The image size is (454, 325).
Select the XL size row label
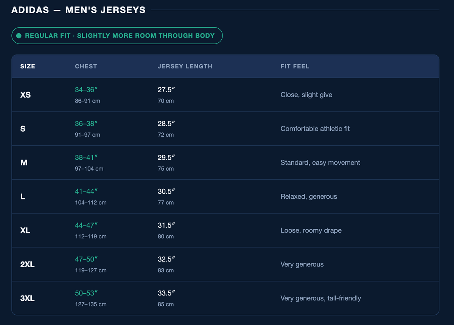pos(25,230)
